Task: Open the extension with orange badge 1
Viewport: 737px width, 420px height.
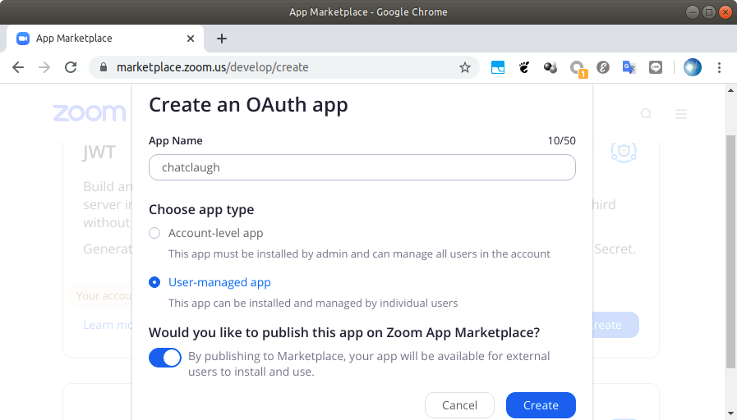Action: (578, 69)
